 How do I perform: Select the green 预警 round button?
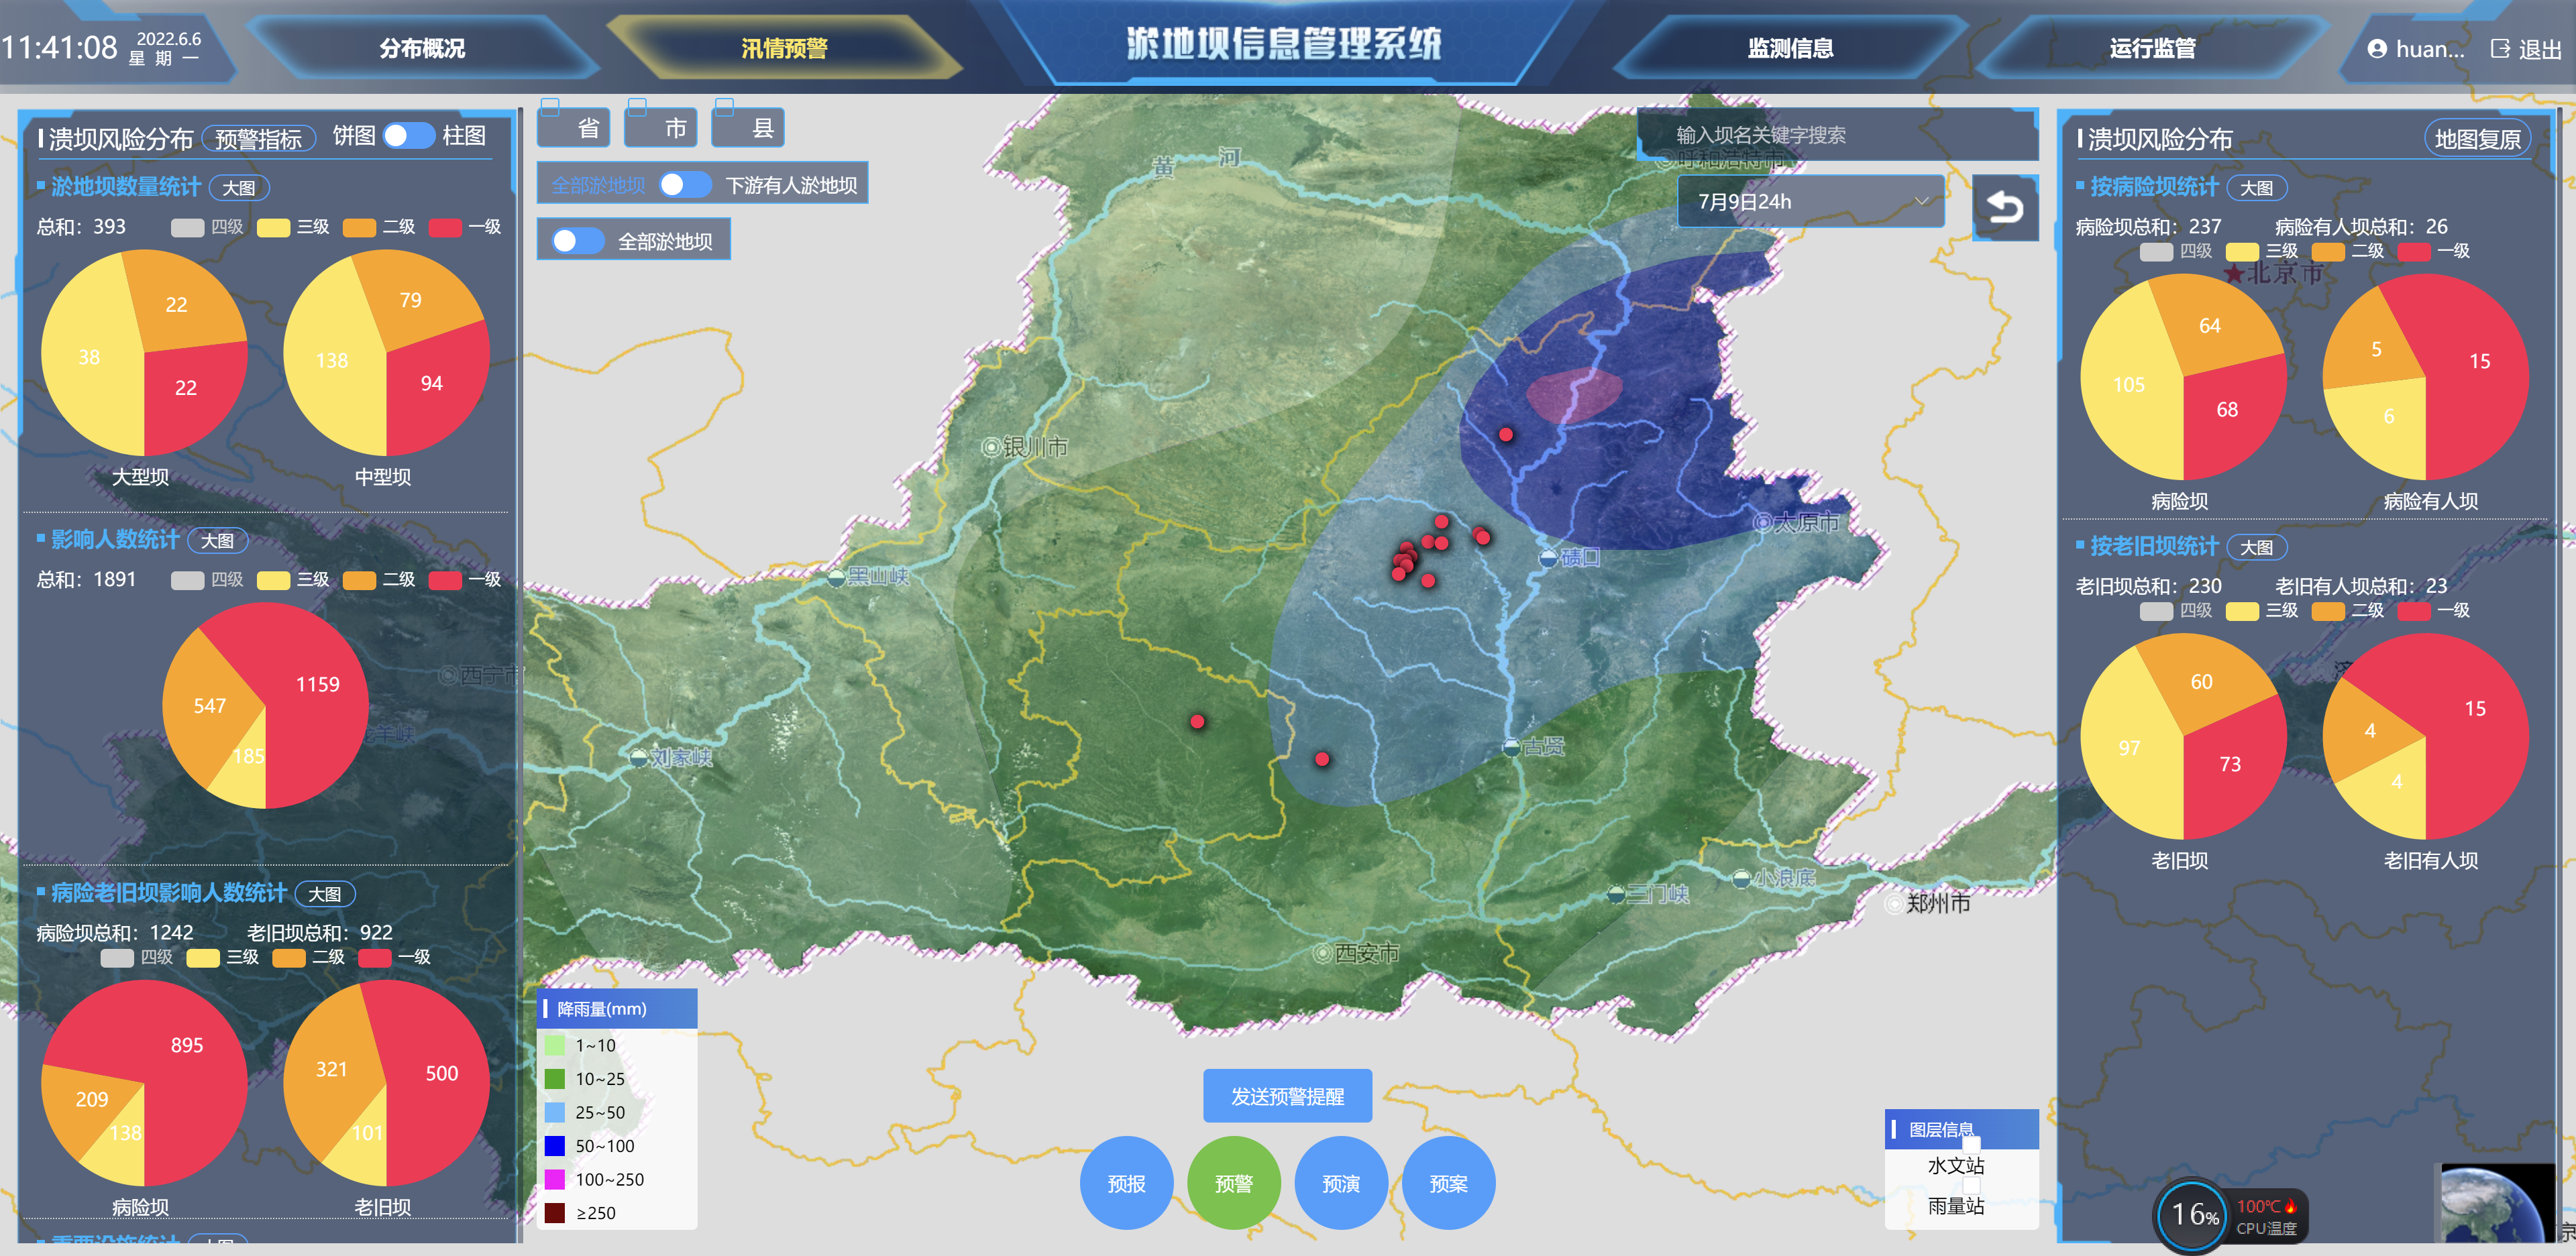pos(1233,1183)
